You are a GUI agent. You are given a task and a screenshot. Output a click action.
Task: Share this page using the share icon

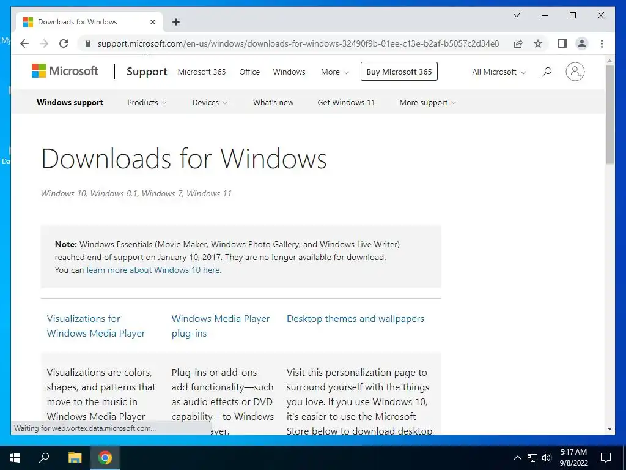518,43
